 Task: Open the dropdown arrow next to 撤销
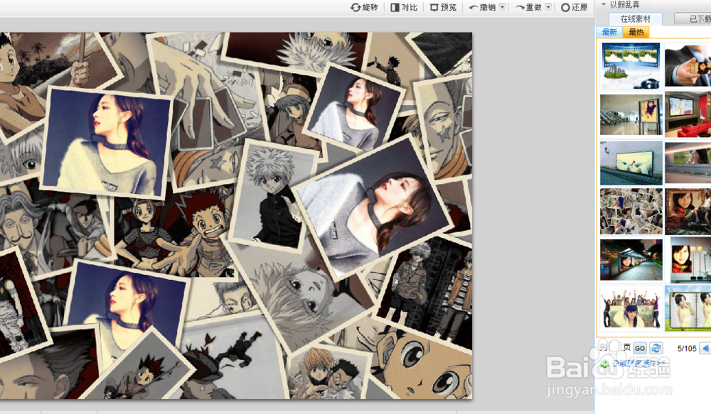[x=503, y=7]
